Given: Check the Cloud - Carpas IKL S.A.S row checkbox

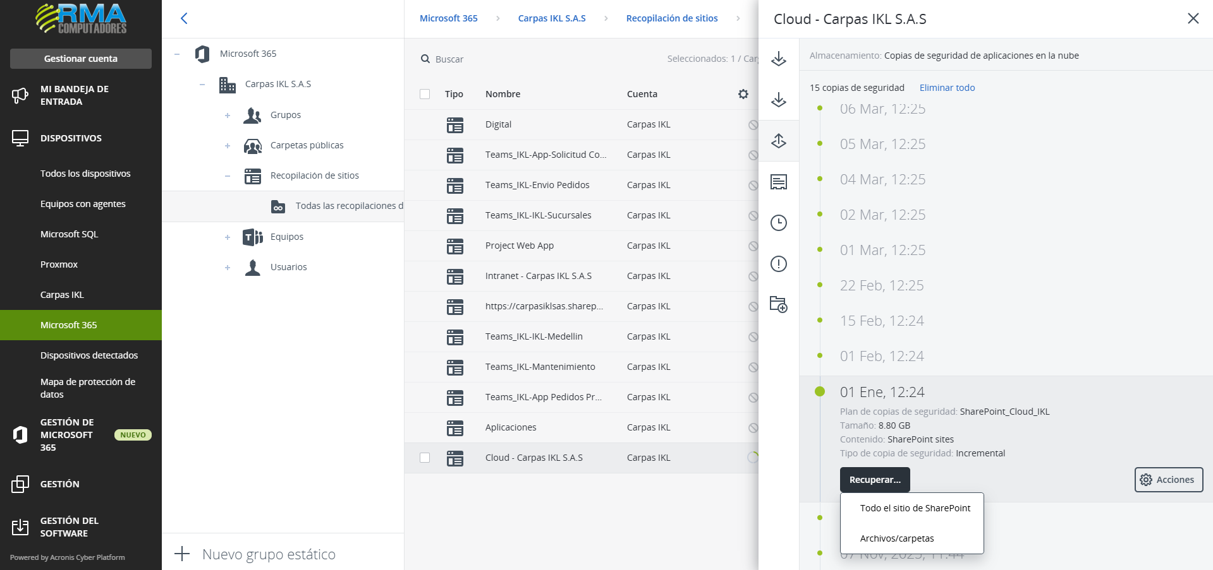Looking at the screenshot, I should point(425,458).
